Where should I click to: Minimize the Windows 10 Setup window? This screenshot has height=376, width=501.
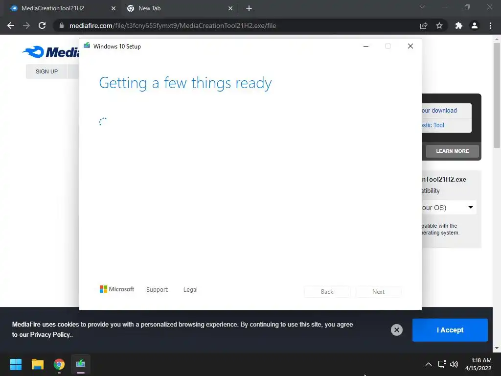[366, 46]
